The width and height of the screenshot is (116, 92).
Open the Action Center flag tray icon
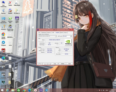(99, 90)
